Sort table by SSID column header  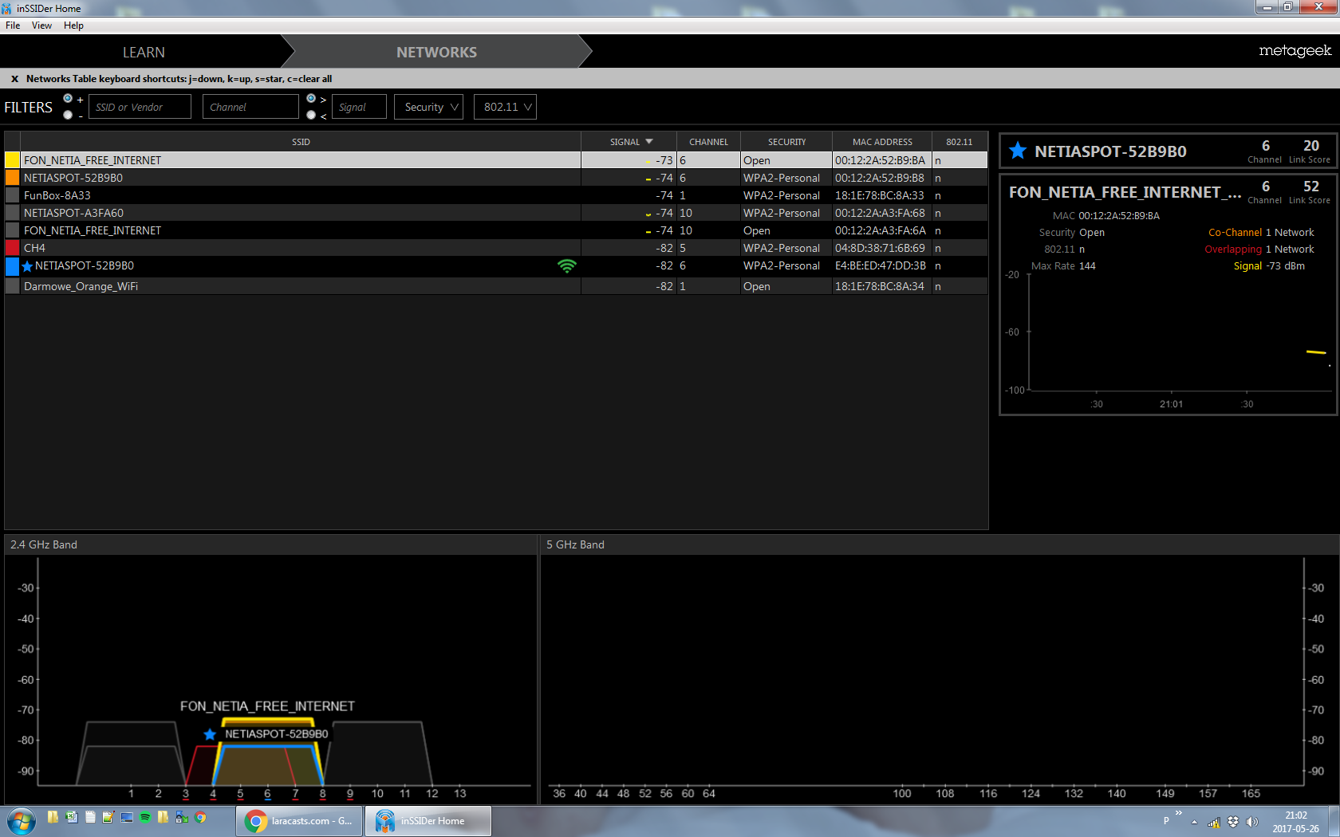301,142
